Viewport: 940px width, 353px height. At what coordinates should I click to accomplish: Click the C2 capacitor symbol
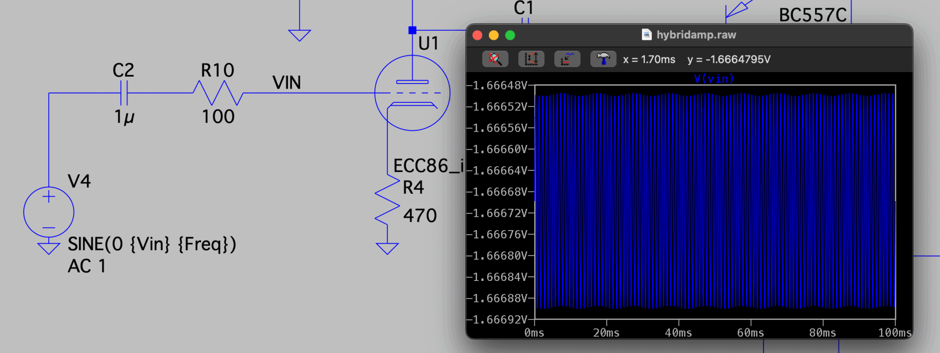[123, 93]
